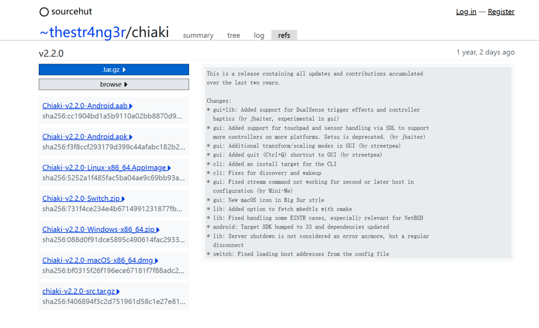Download Chiaki-v2.2.0-Android.aab

click(88, 106)
